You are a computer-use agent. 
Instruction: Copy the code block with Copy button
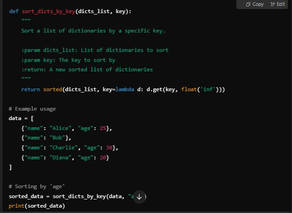[255, 4]
